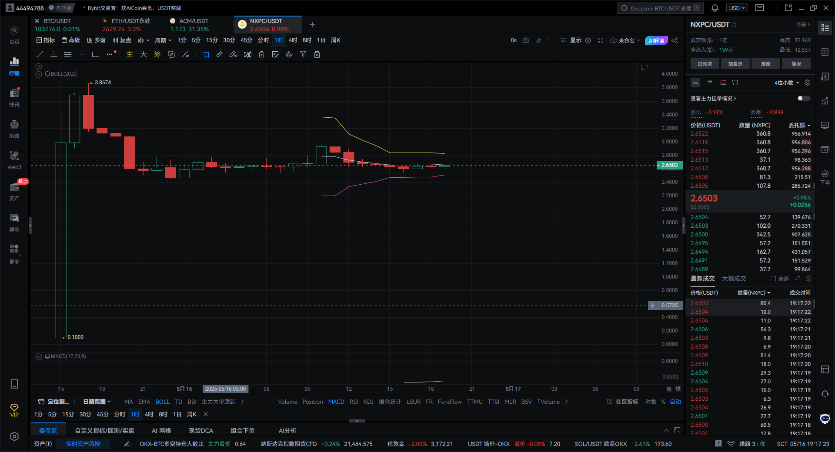Click 加自选 add to watchlist button
835x452 pixels.
(735, 63)
